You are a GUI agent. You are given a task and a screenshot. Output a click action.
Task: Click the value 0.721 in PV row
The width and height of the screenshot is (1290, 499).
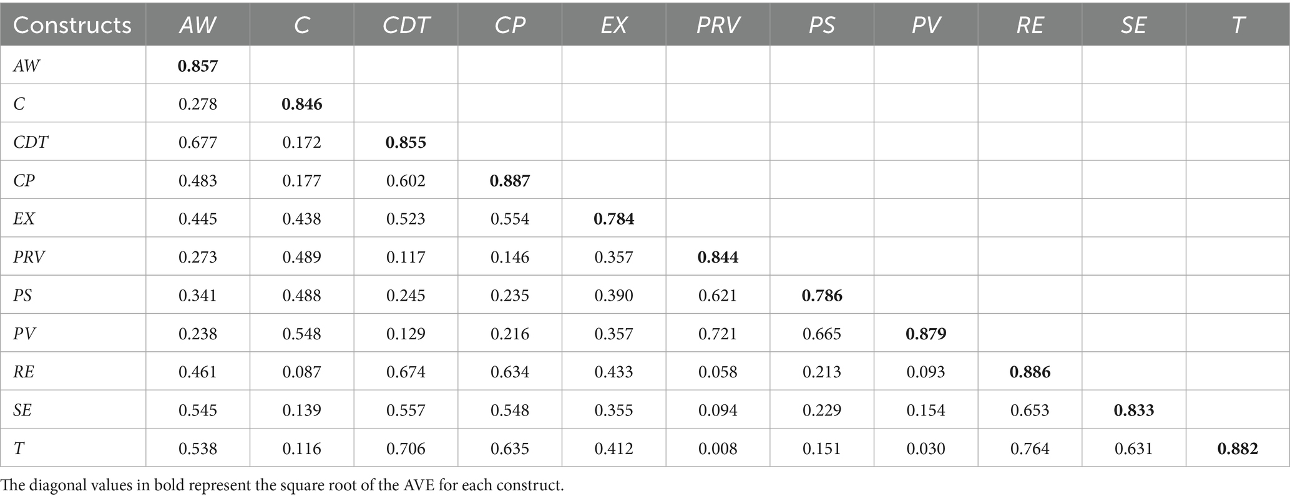[718, 334]
